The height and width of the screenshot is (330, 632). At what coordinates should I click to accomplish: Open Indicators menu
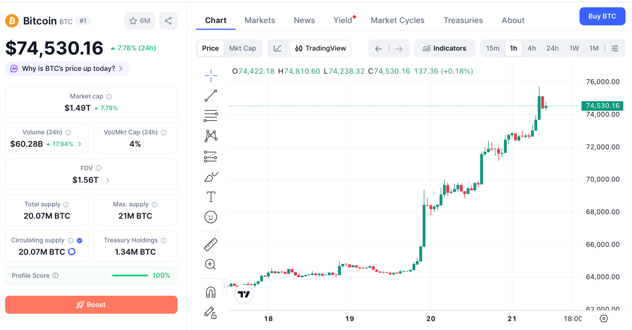[x=445, y=48]
